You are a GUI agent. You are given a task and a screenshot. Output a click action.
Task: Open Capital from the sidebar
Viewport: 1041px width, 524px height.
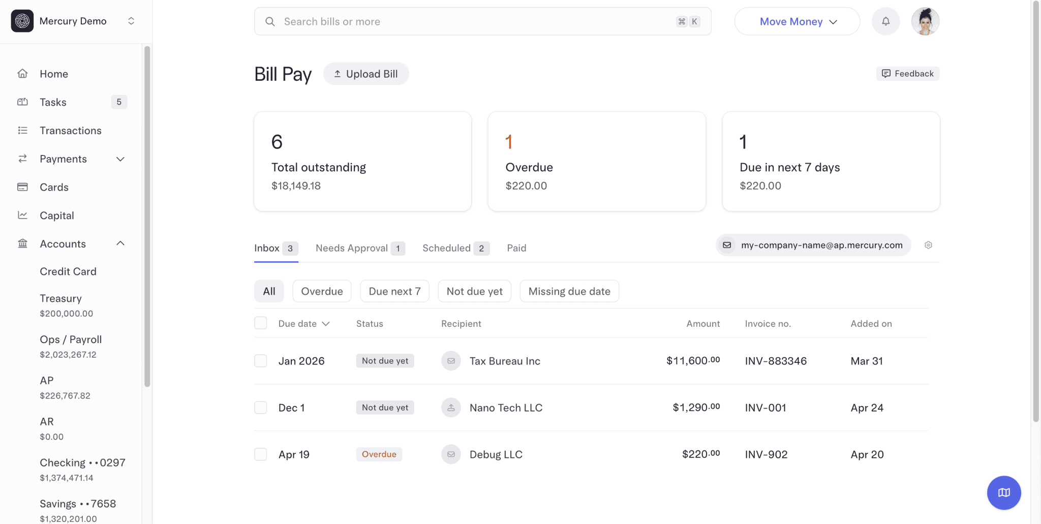pos(56,215)
